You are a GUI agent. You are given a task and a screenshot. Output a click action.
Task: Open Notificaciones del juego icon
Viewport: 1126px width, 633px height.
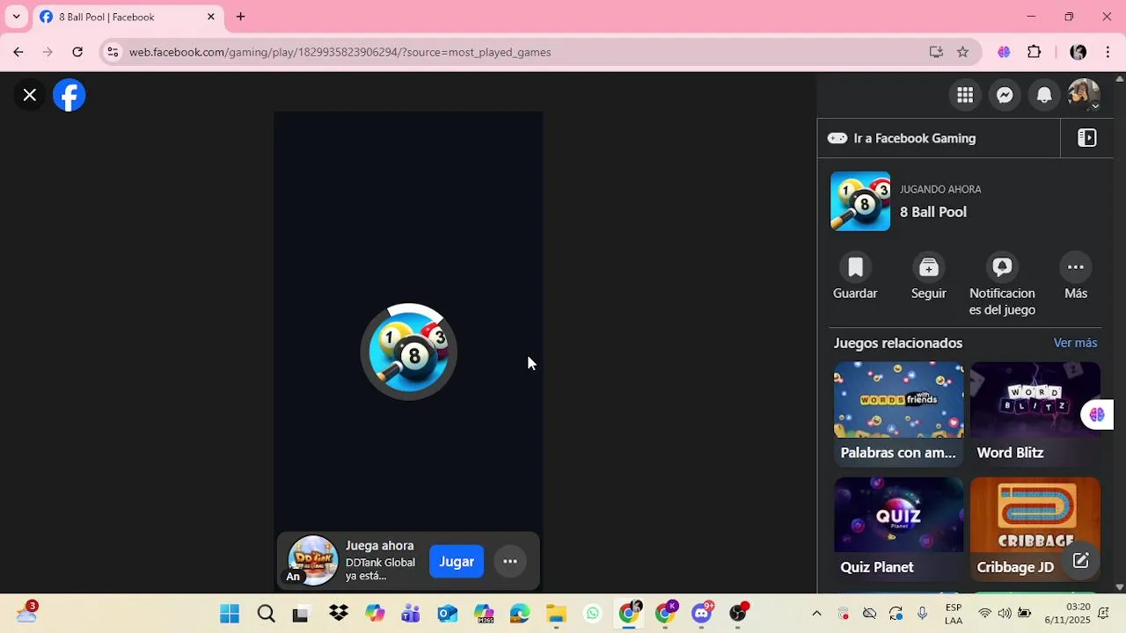pos(1002,267)
